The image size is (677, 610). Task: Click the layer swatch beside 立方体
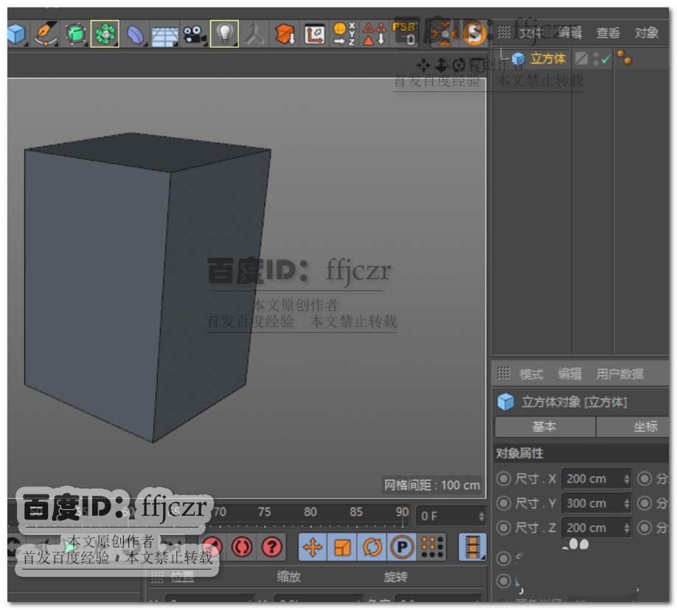coord(581,59)
